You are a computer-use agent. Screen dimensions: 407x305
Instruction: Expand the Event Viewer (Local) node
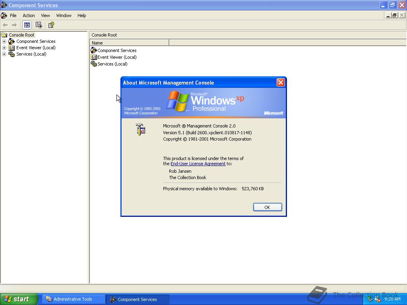pyautogui.click(x=4, y=48)
